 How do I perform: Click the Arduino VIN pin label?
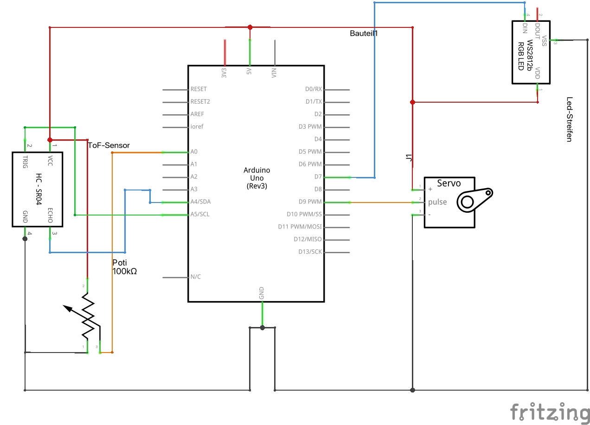(x=274, y=72)
